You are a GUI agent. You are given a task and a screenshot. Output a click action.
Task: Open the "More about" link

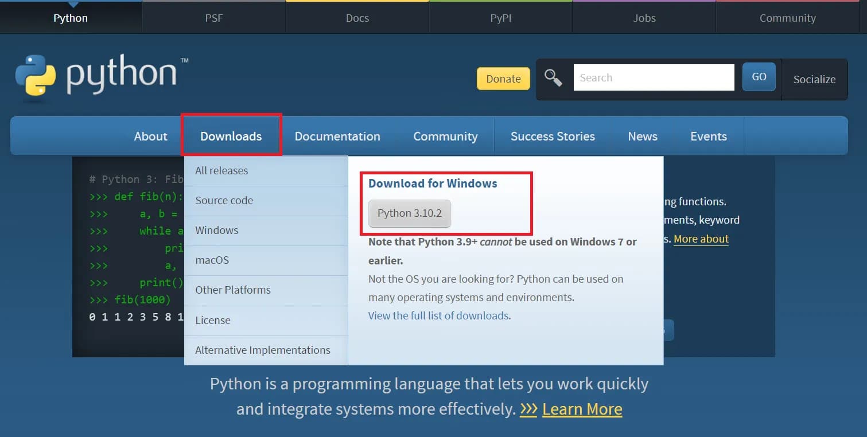[701, 239]
